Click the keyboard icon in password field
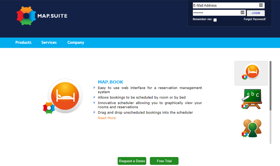Screen dimensions: 280x166 click(x=242, y=12)
